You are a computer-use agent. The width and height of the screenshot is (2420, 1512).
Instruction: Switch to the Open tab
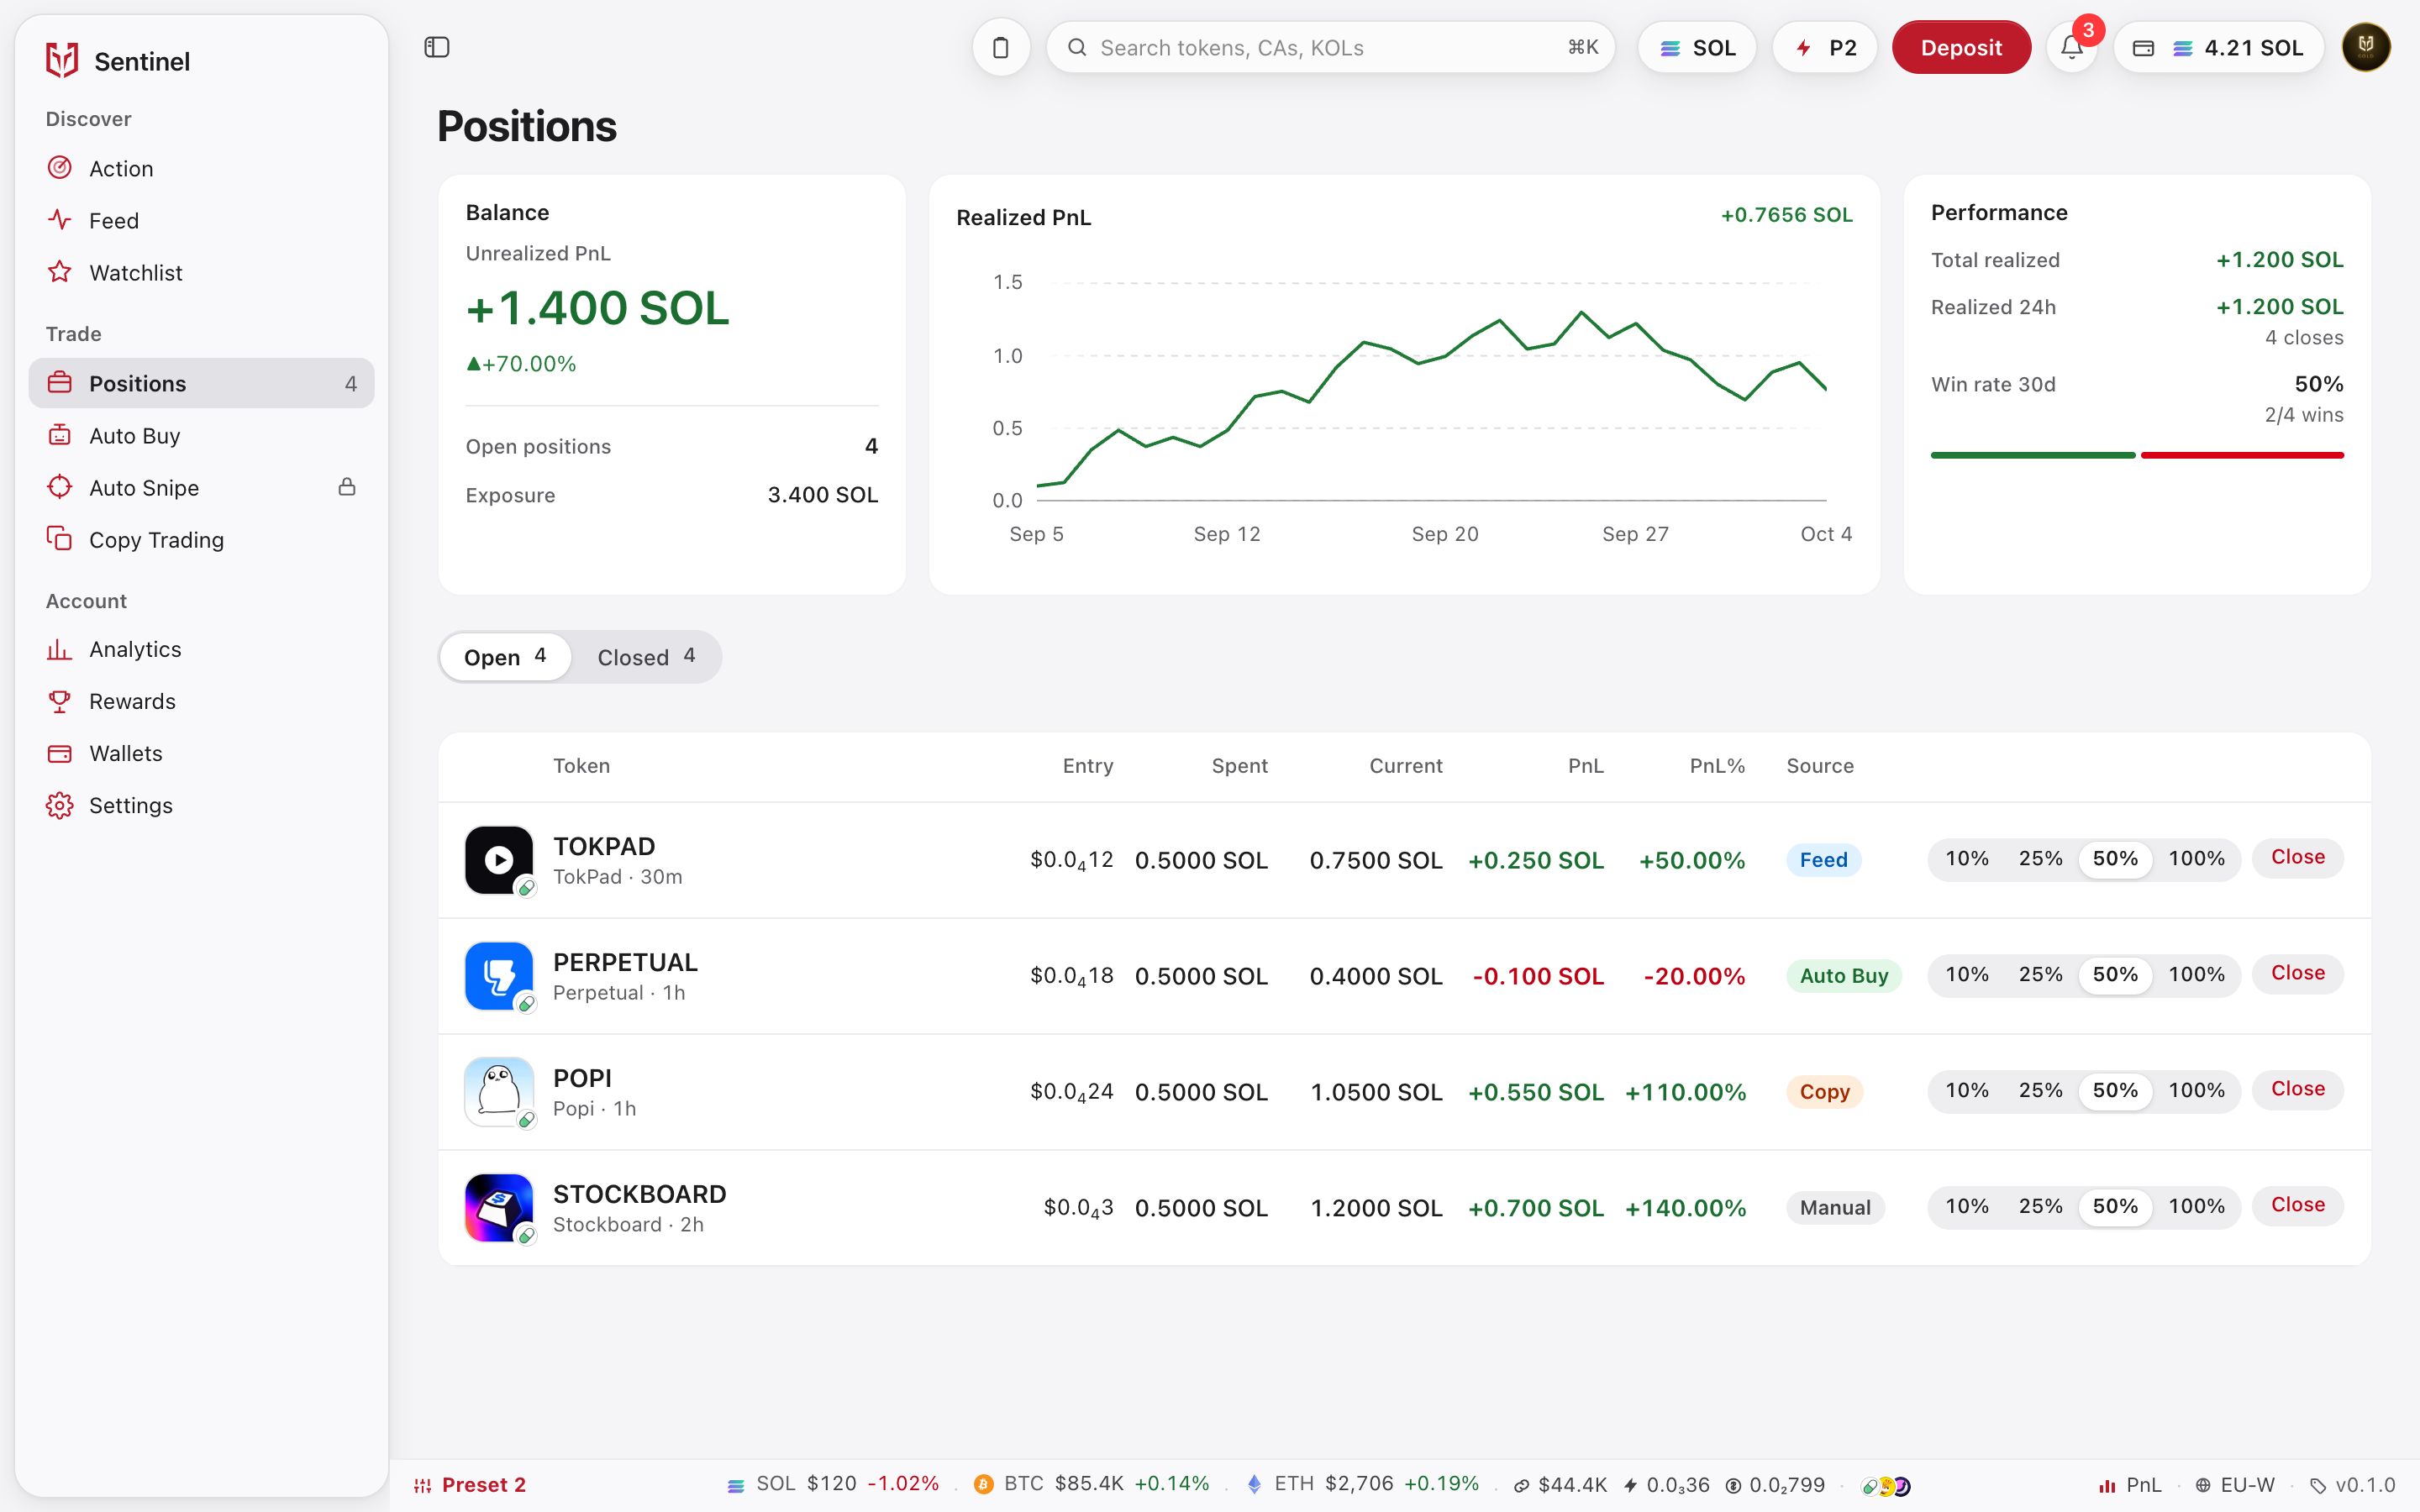point(505,657)
